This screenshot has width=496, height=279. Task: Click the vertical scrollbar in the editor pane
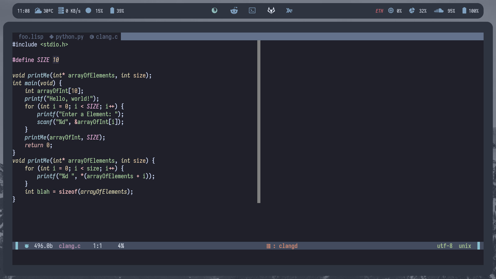point(259,122)
